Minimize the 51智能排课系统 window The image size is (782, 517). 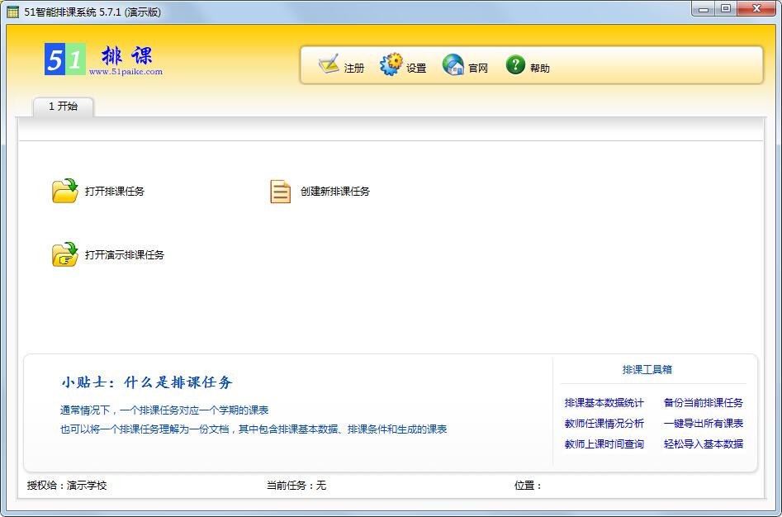click(703, 8)
